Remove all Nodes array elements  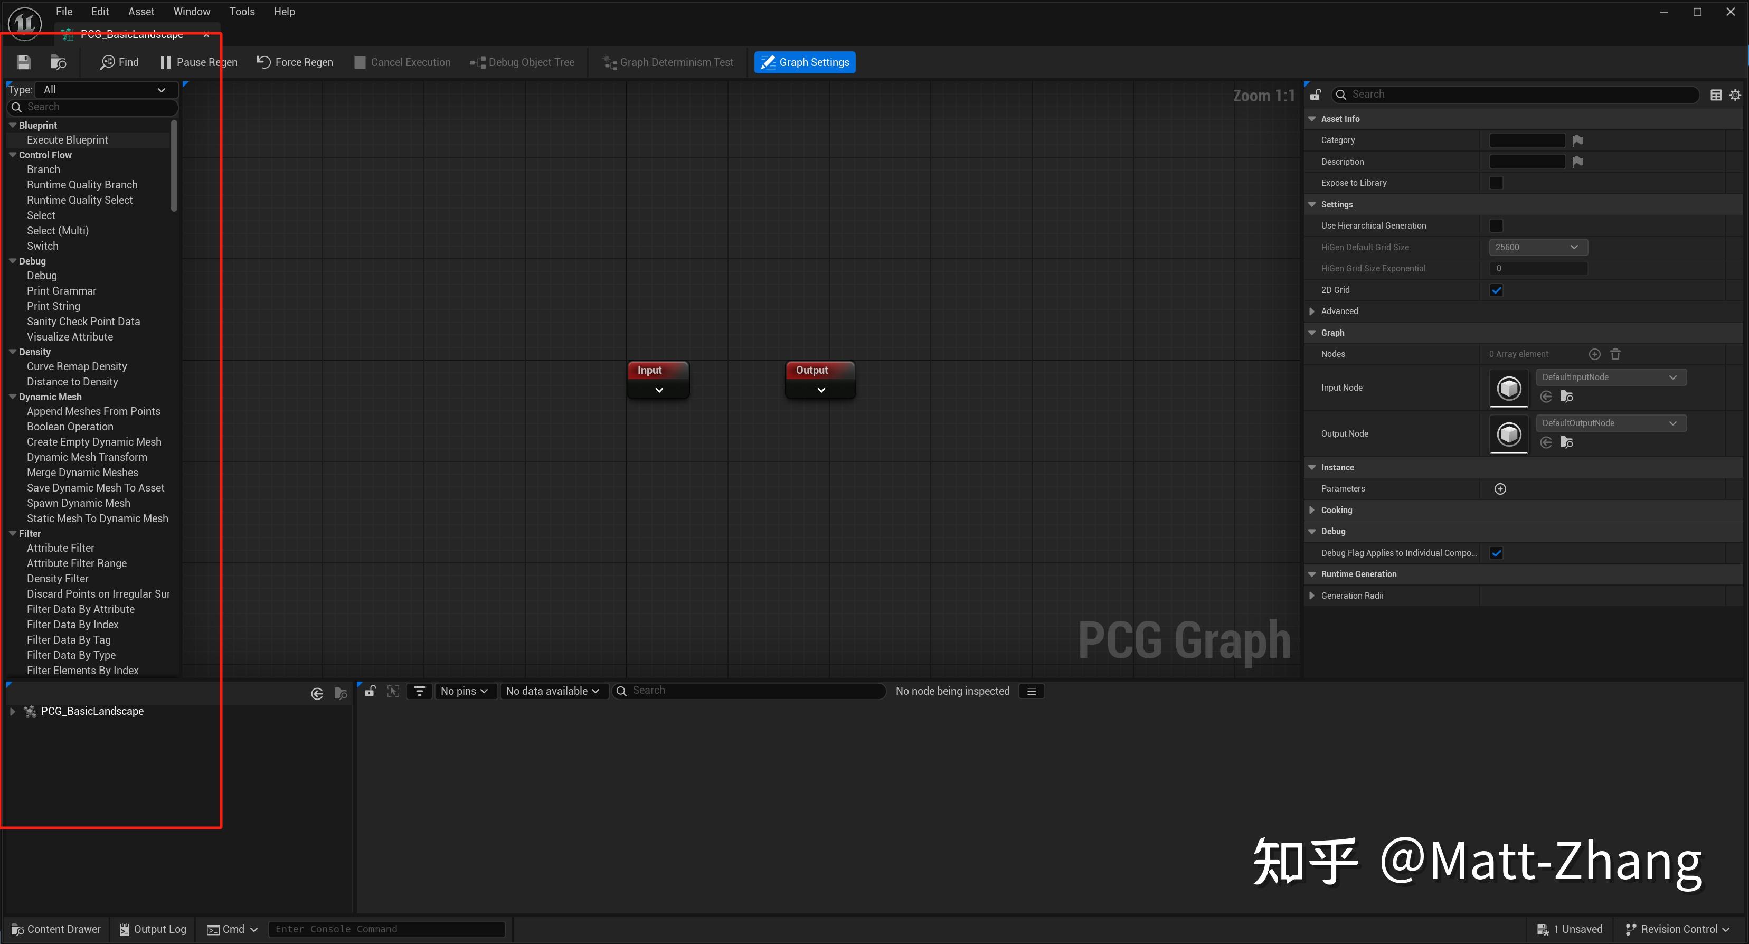coord(1615,354)
